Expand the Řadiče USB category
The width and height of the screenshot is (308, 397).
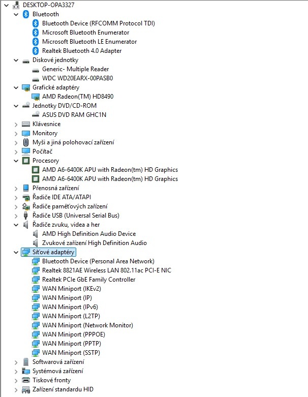16,216
